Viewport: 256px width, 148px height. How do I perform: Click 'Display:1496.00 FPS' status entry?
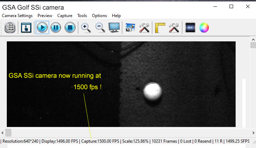tap(60, 141)
